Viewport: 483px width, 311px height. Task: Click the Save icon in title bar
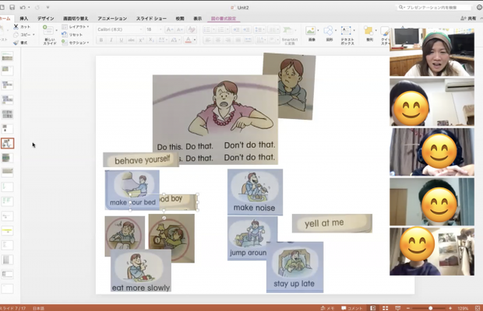[x=12, y=7]
